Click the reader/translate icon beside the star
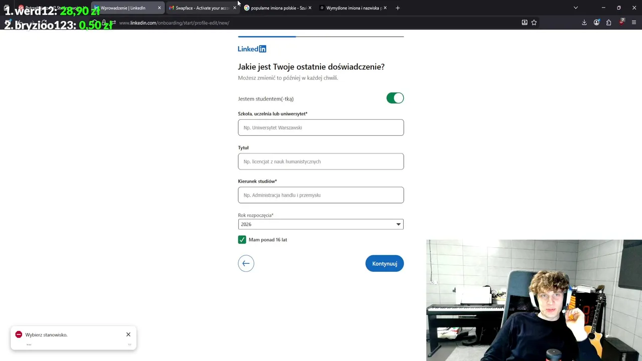642x361 pixels. pos(525,23)
